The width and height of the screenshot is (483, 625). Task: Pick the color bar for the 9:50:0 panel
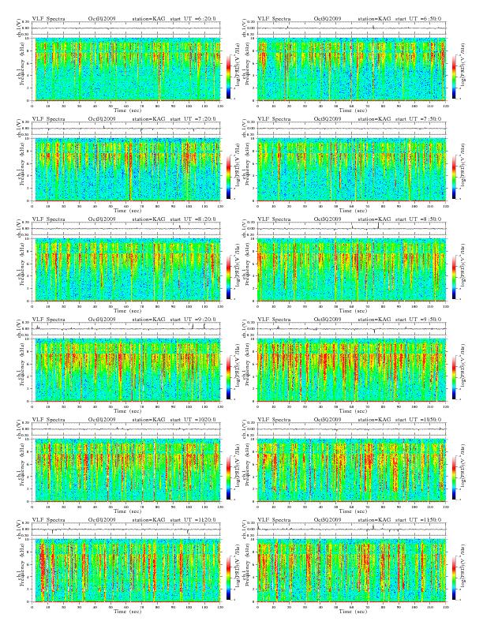point(454,378)
